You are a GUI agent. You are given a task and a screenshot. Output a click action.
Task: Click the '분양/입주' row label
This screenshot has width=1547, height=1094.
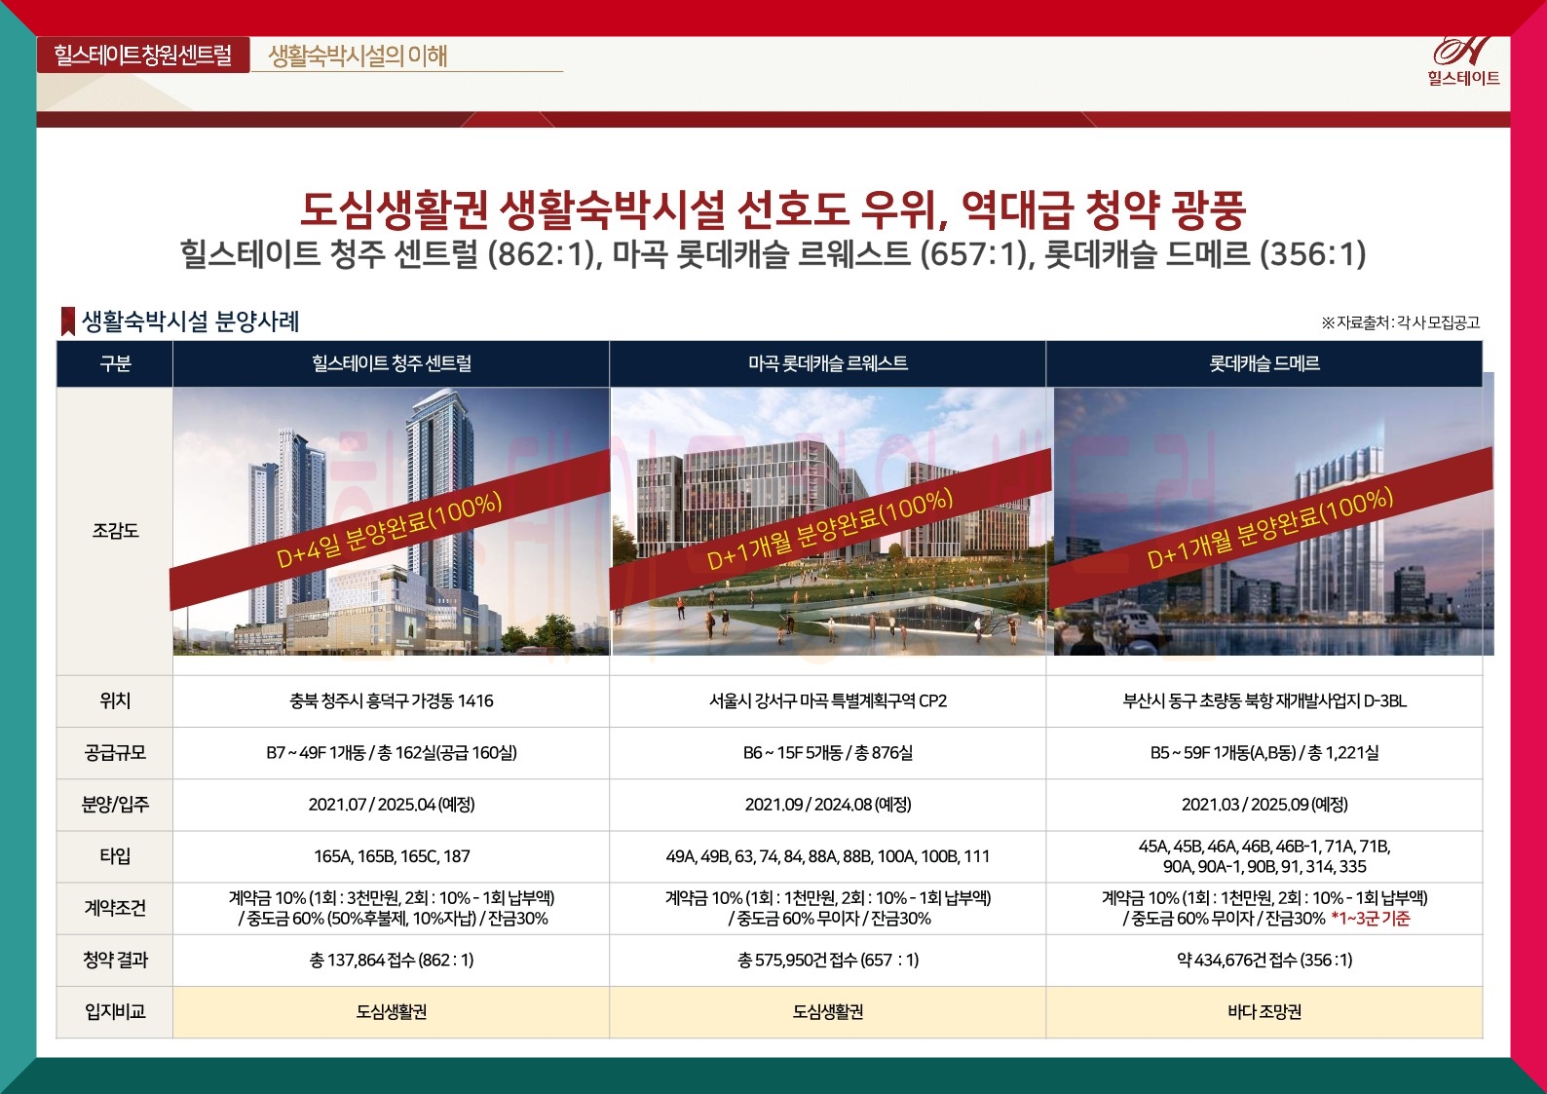pyautogui.click(x=115, y=804)
